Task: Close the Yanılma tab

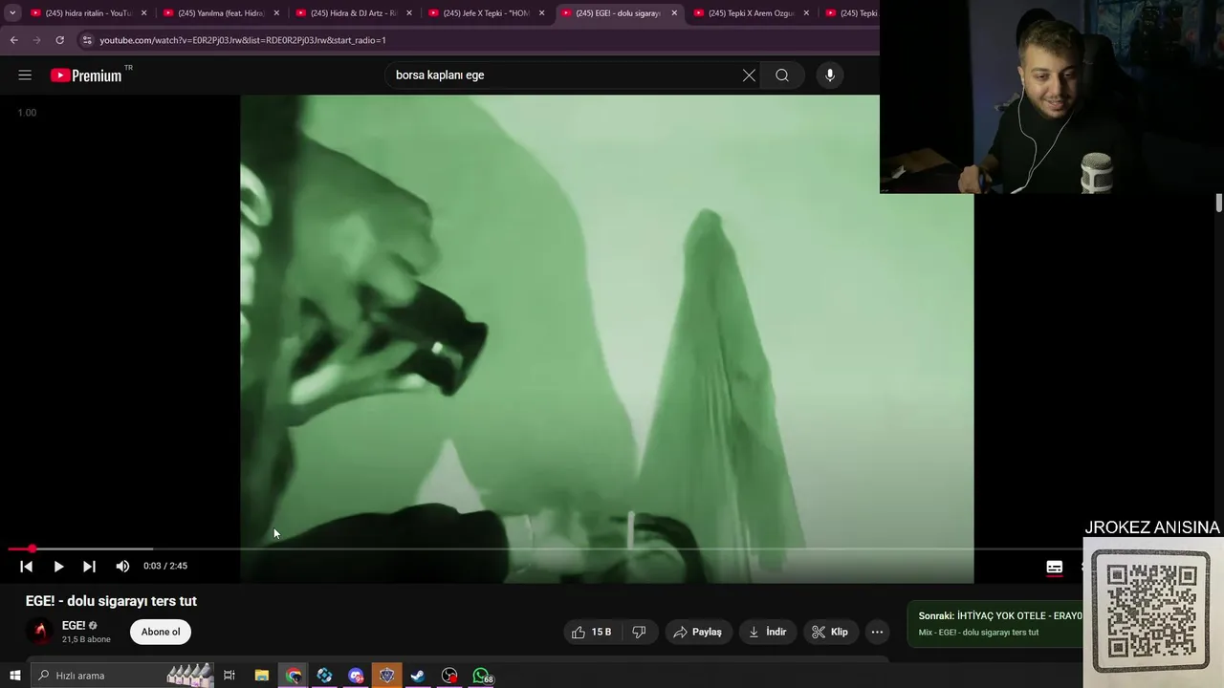Action: (x=277, y=13)
